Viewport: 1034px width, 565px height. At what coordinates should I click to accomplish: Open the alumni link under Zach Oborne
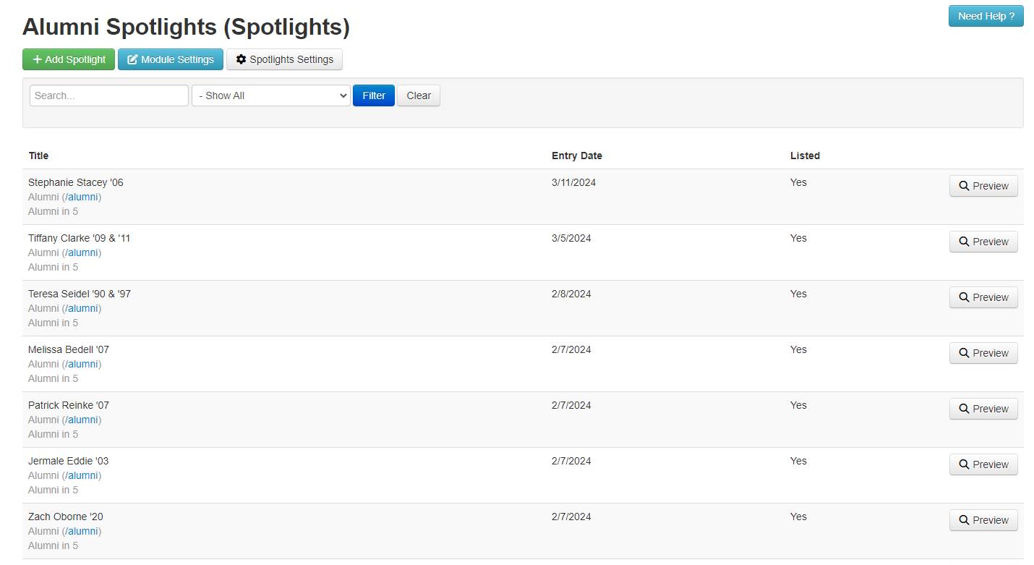82,531
